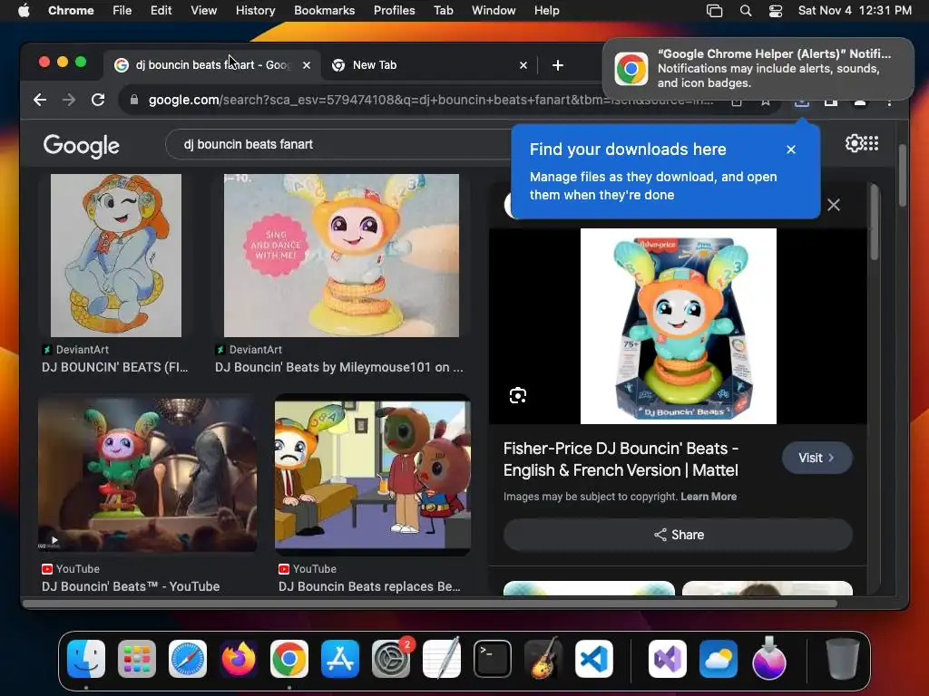929x696 pixels.
Task: Click the Chrome Helper Alerts notification
Action: coord(758,69)
